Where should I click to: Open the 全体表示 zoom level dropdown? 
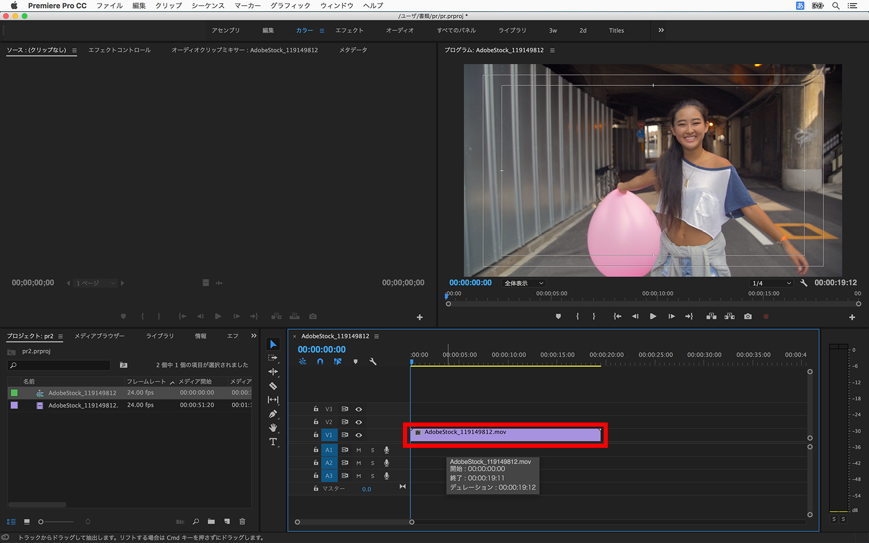[523, 283]
